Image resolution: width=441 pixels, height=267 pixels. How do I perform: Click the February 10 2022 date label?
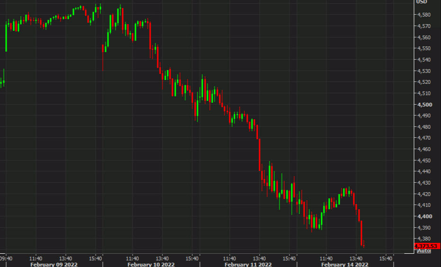click(151, 265)
